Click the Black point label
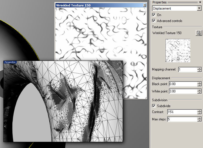This screenshot has width=203, height=148. click(x=160, y=84)
